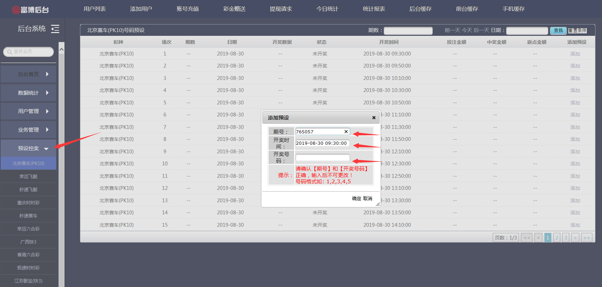This screenshot has height=287, width=602.
Task: Collapse sidebar using the menu toggle icon
Action: pos(55,29)
